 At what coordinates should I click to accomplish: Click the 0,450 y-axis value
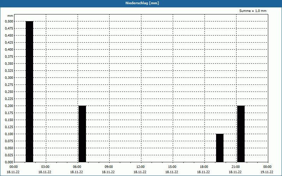click(x=9, y=36)
